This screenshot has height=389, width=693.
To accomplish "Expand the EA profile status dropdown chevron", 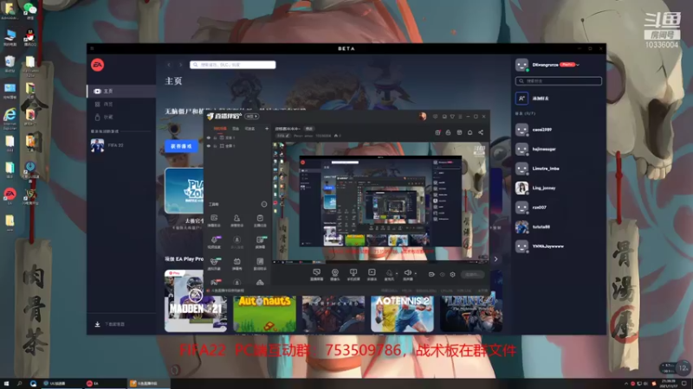I will pos(578,65).
